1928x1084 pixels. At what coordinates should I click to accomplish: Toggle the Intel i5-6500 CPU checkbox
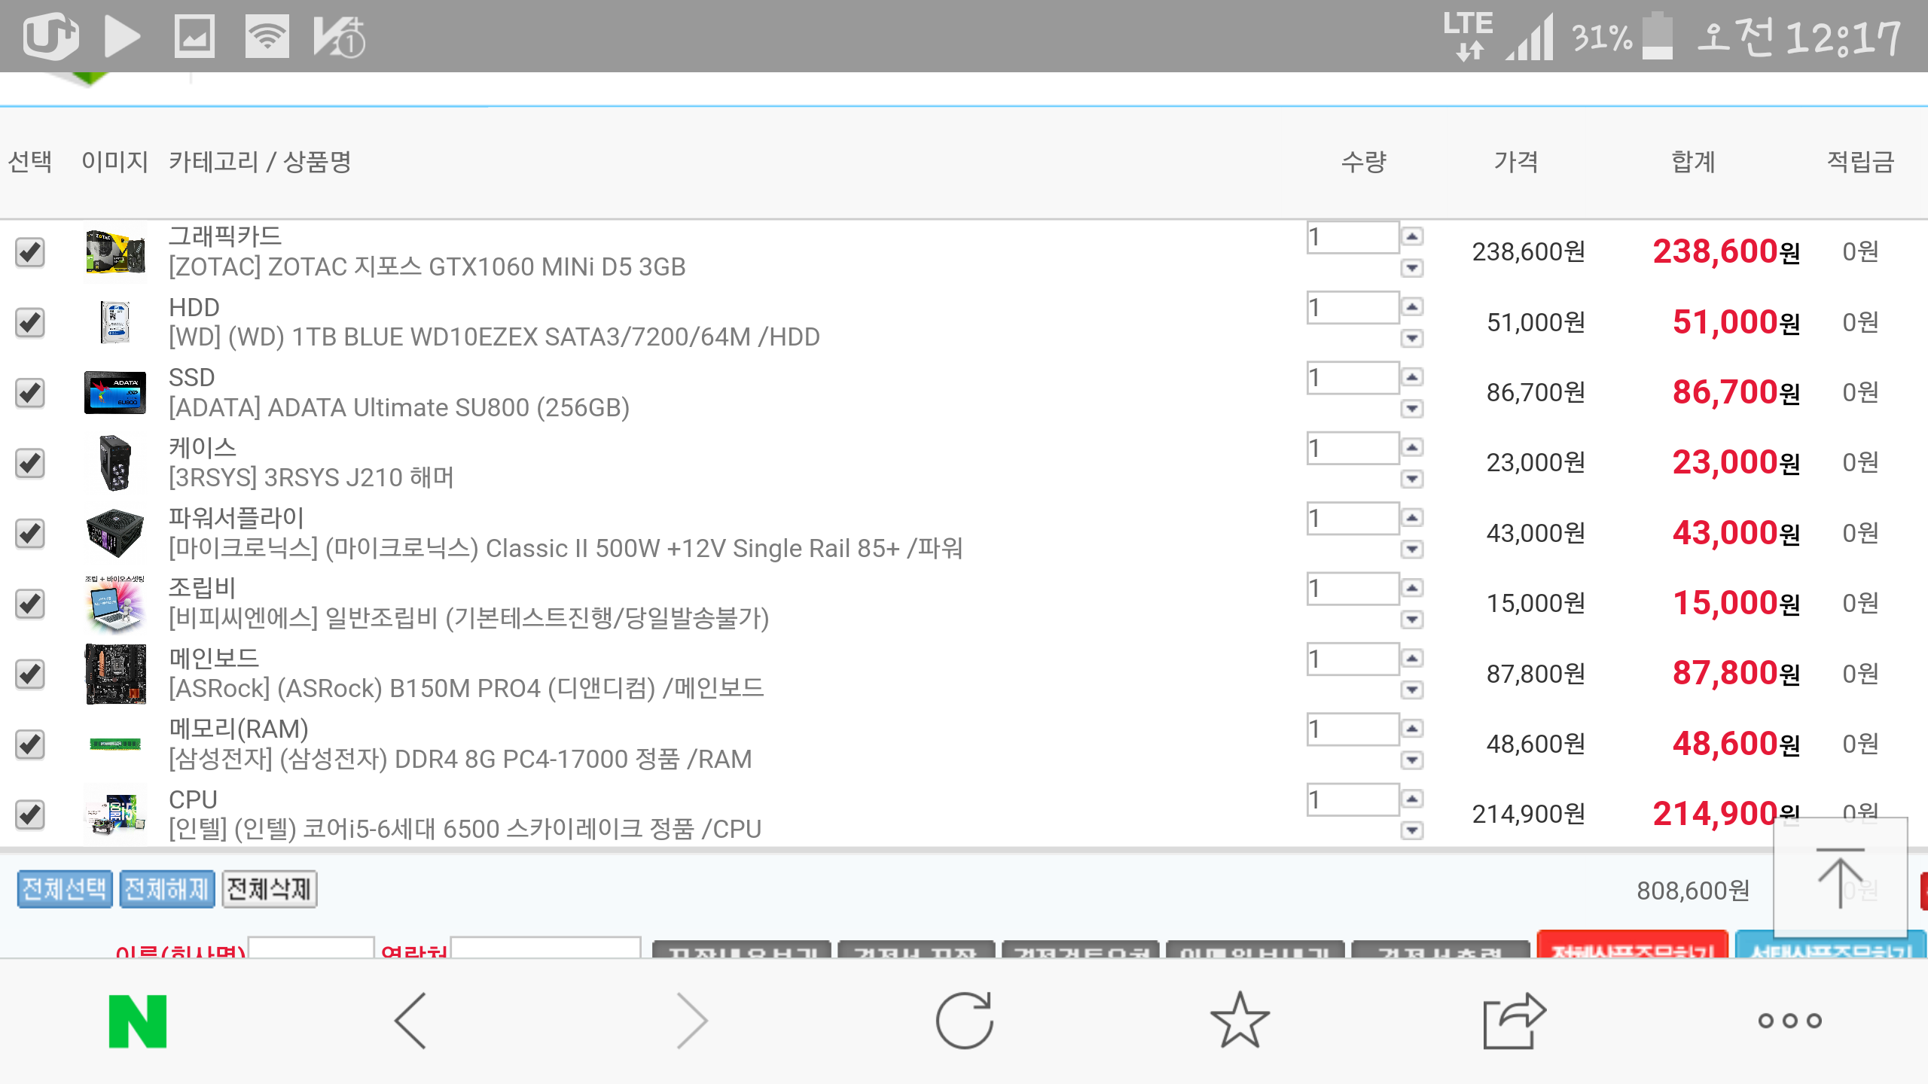pyautogui.click(x=30, y=815)
